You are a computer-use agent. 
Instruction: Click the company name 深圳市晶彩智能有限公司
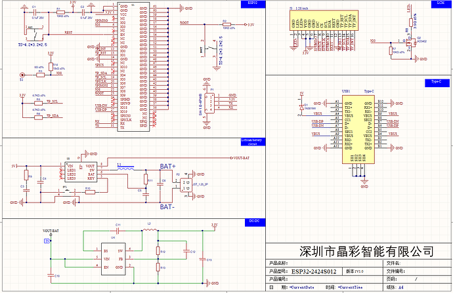click(366, 251)
